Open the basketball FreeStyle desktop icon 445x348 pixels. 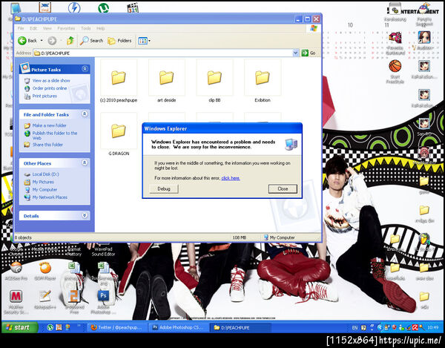tap(395, 71)
